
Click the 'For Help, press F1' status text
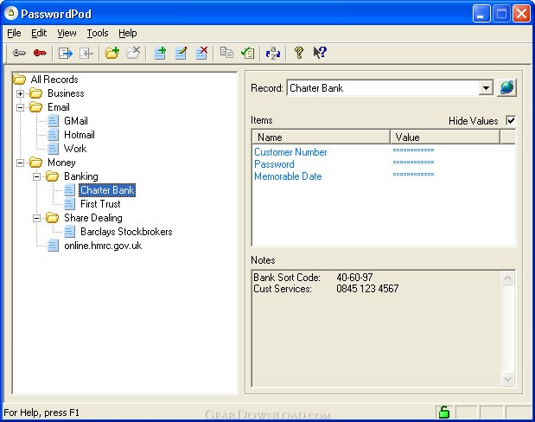tap(41, 412)
